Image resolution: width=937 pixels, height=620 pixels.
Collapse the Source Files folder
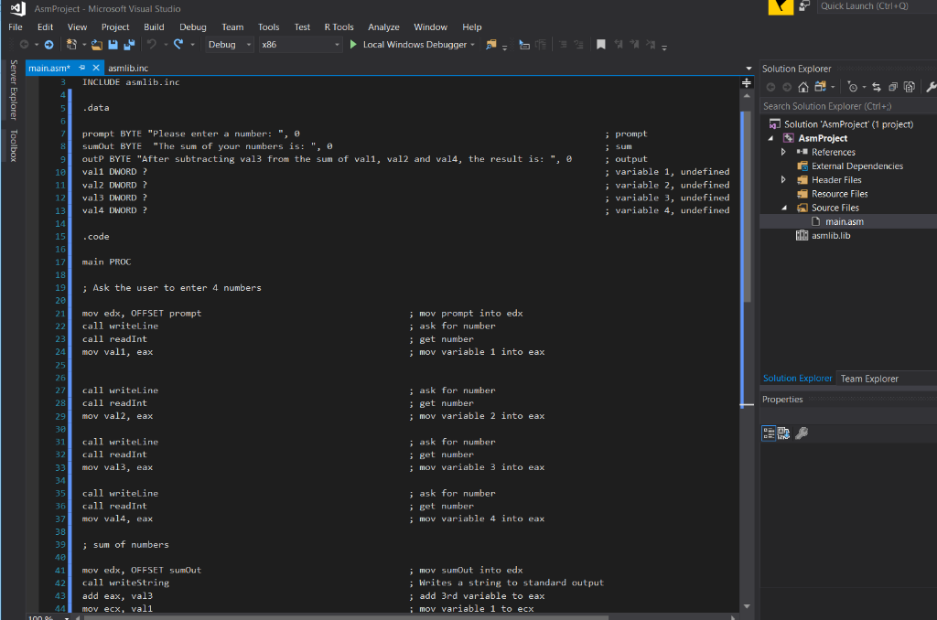coord(784,208)
